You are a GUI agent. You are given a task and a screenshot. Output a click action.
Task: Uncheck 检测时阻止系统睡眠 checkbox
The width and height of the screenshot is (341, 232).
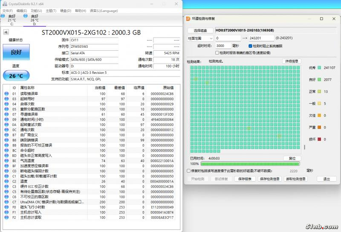[x=250, y=46]
